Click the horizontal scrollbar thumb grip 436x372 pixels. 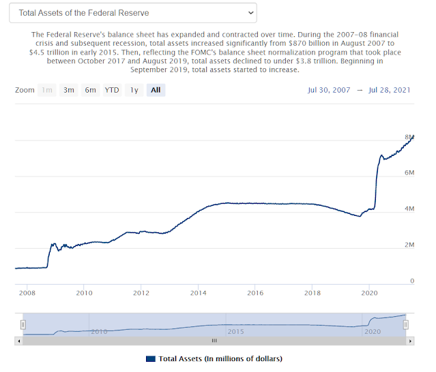click(214, 341)
